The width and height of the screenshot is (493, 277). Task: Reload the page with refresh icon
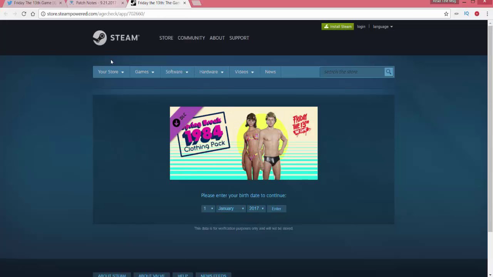pos(24,14)
